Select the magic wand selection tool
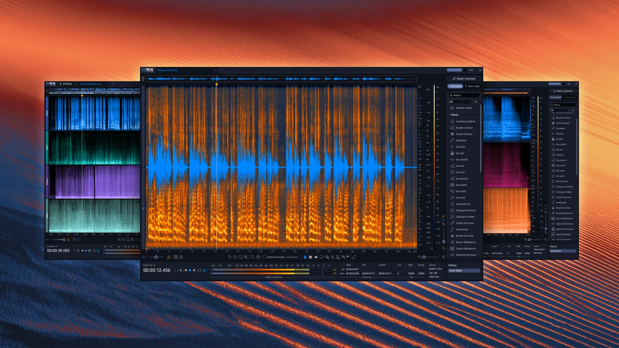The height and width of the screenshot is (348, 619). tap(333, 257)
